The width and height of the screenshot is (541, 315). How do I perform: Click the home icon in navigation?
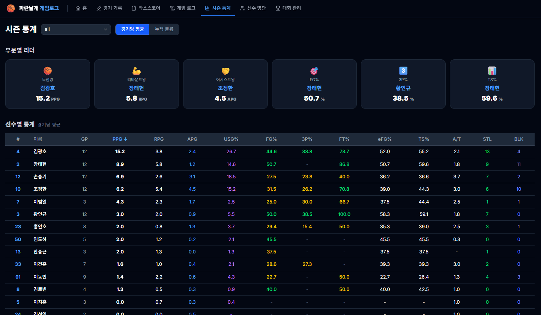78,8
